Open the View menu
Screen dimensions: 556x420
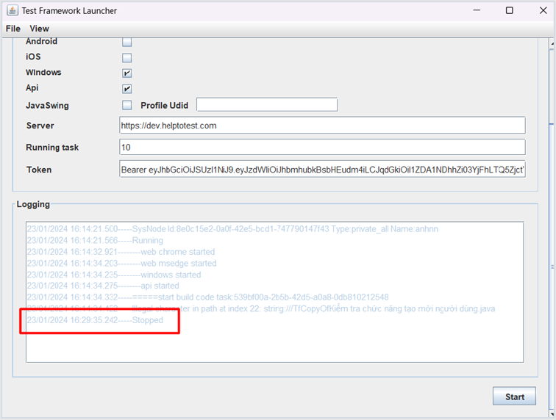click(x=40, y=29)
